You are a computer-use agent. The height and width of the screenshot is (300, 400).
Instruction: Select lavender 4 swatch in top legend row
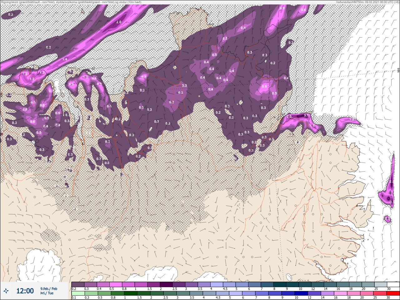click(x=217, y=284)
